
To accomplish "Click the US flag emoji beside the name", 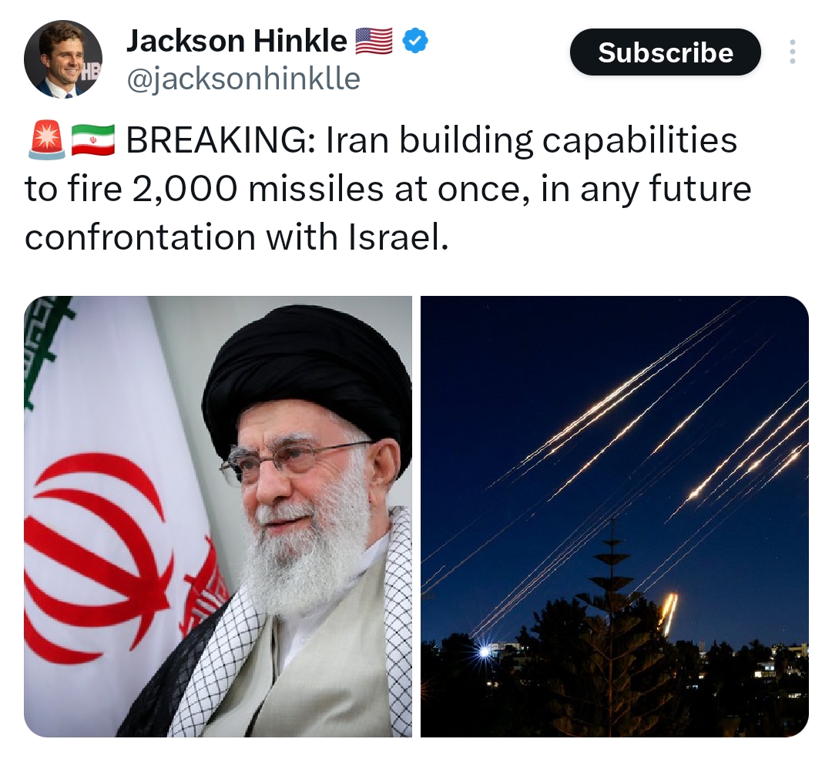I will (x=374, y=41).
